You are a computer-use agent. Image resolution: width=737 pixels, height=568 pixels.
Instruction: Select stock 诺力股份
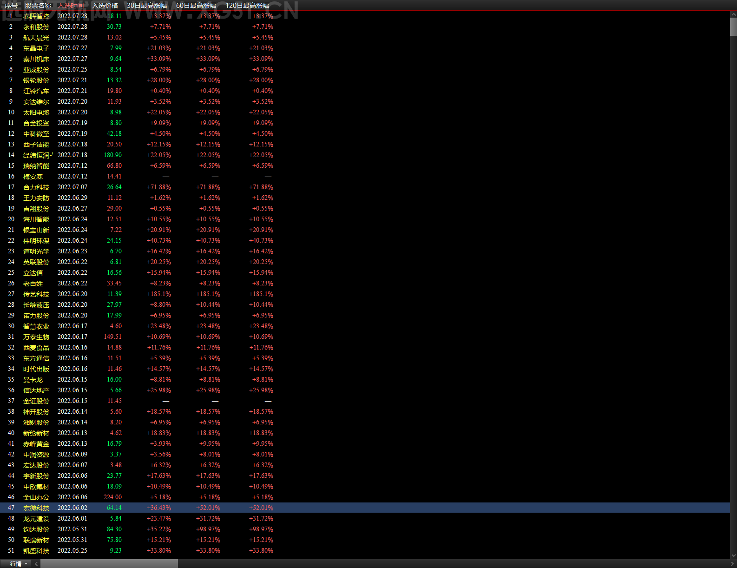pyautogui.click(x=36, y=316)
